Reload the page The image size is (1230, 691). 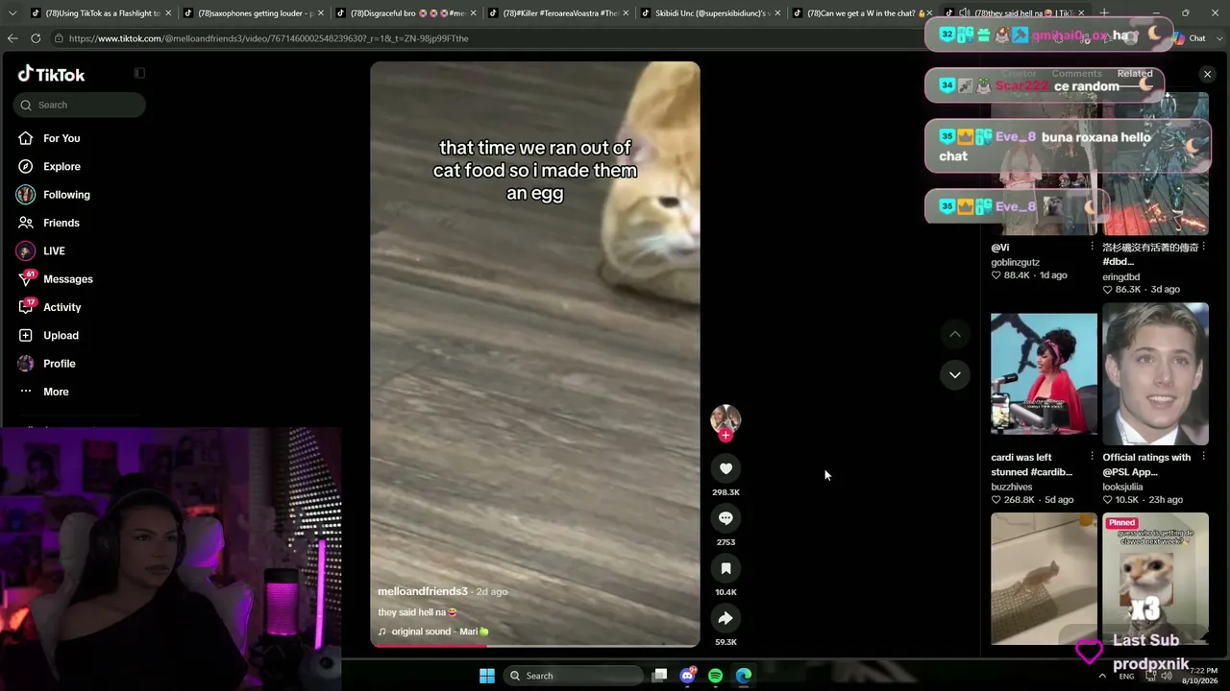(36, 38)
